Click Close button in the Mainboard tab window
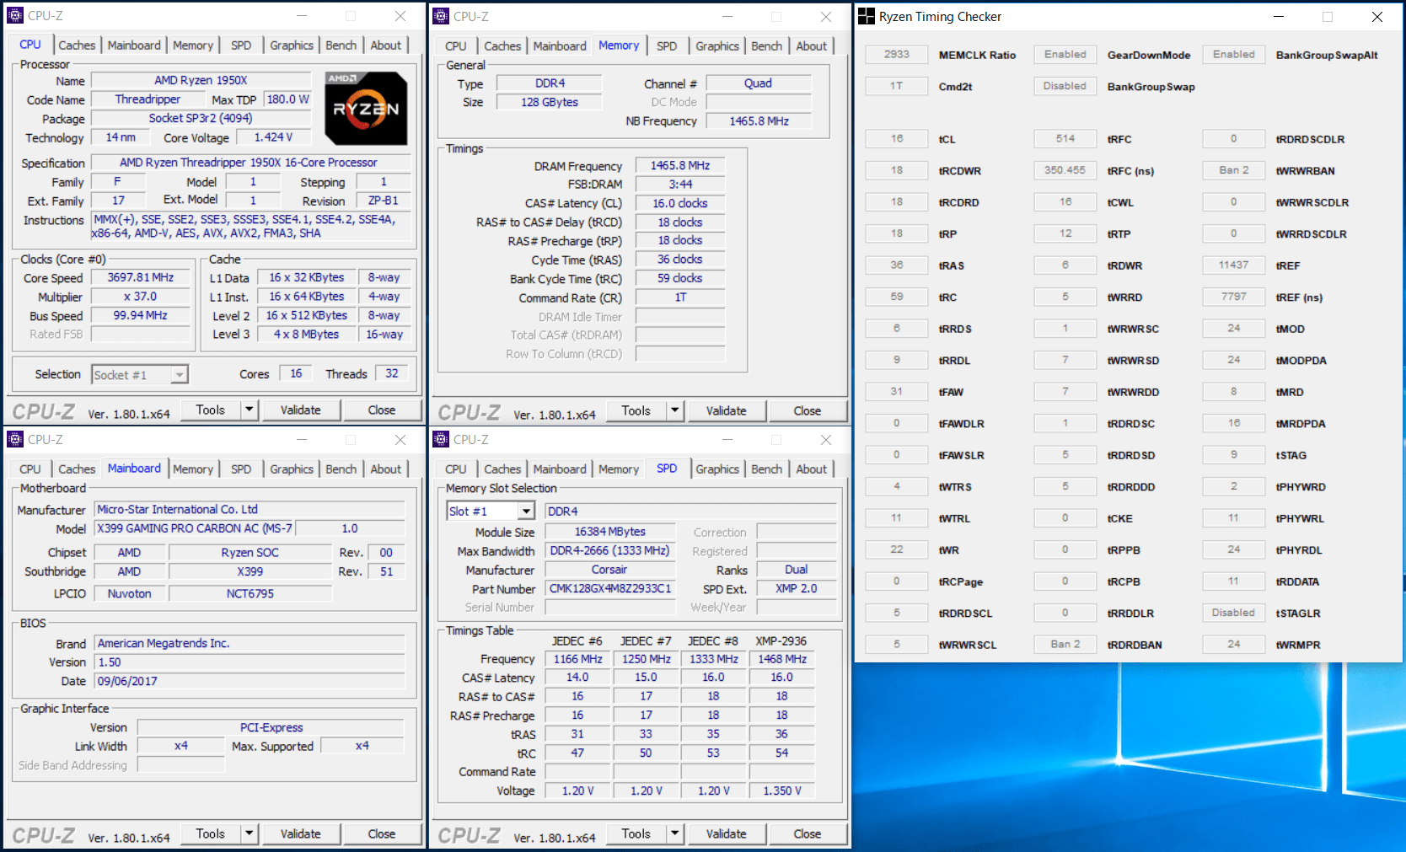 tap(382, 833)
